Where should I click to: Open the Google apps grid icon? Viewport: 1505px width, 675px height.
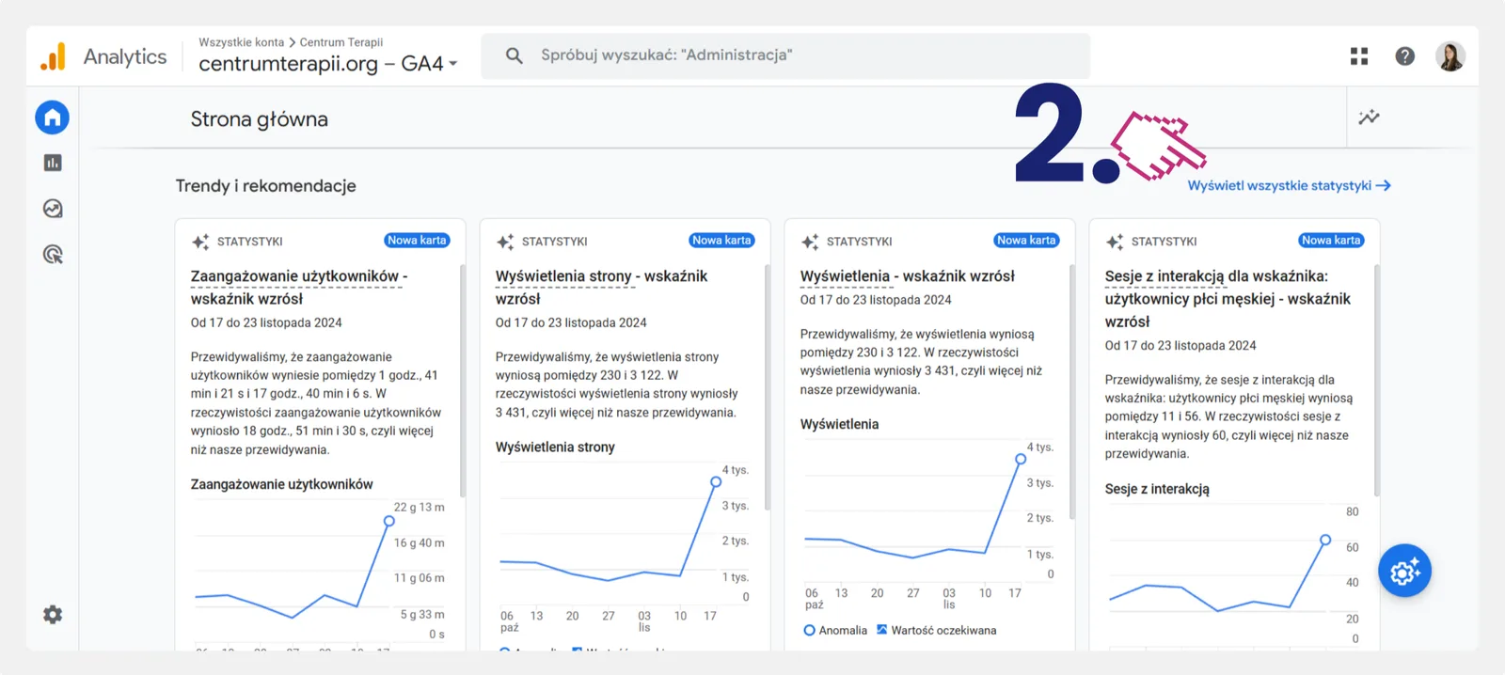pos(1359,56)
